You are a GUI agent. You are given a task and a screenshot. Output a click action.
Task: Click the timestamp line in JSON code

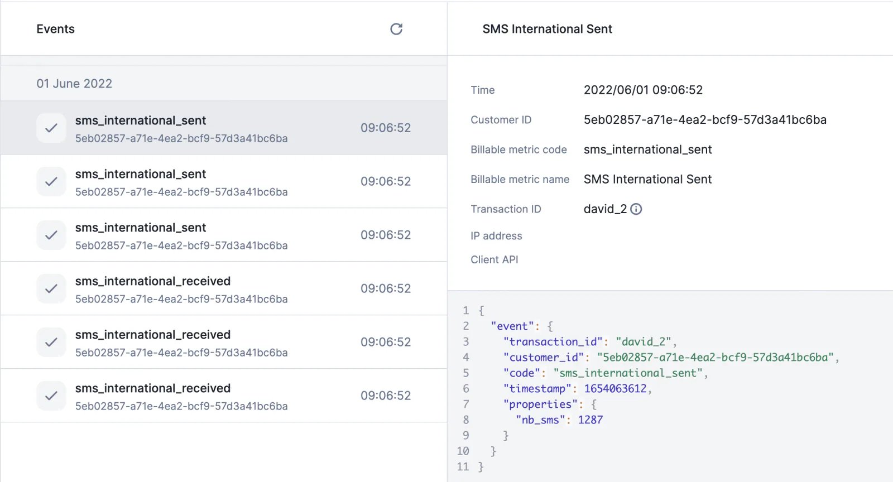[577, 388]
